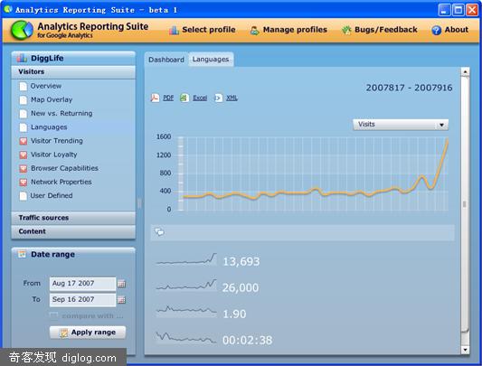Switch to the Languages tab
Screen dimensions: 482x366
click(211, 60)
